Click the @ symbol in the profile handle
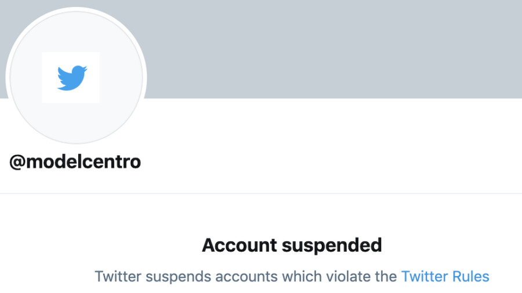Image resolution: width=522 pixels, height=293 pixels. (x=17, y=162)
